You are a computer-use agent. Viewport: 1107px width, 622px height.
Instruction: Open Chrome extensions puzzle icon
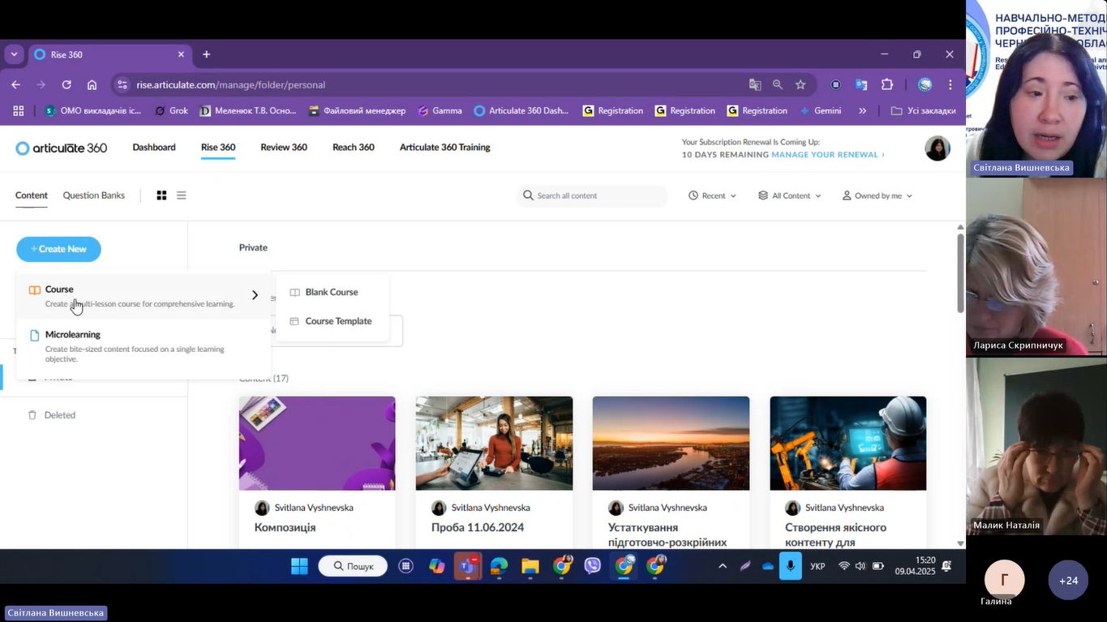point(886,85)
